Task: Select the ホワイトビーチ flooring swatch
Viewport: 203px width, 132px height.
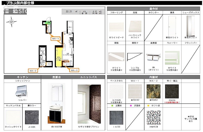Action: [x=116, y=27]
